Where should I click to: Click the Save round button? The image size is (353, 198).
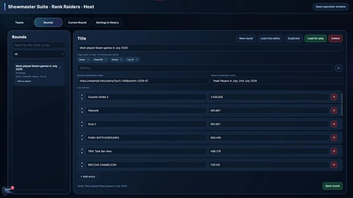332,186
